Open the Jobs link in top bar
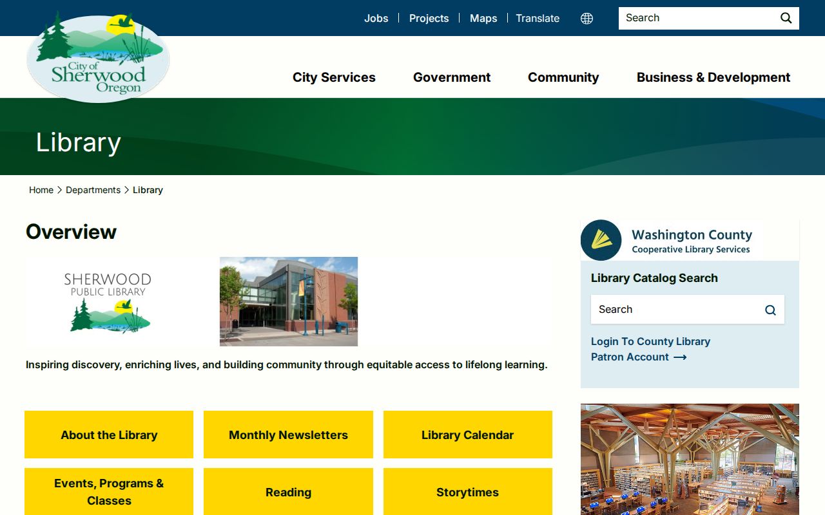The image size is (825, 515). pyautogui.click(x=376, y=18)
